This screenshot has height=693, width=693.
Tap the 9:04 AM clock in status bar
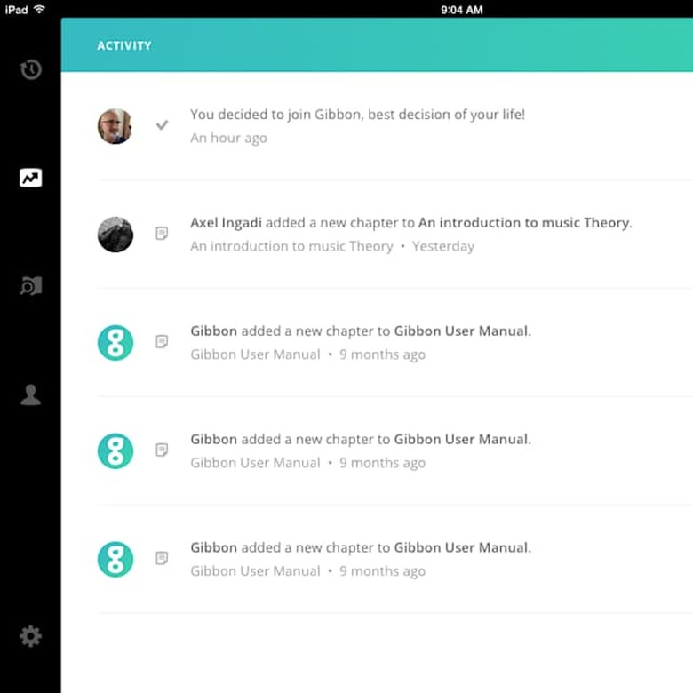(x=461, y=10)
